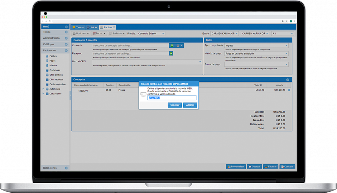This screenshot has height=193, width=337.
Task: Collapse the Menú sidebar with the arrow icon
Action: click(66, 27)
